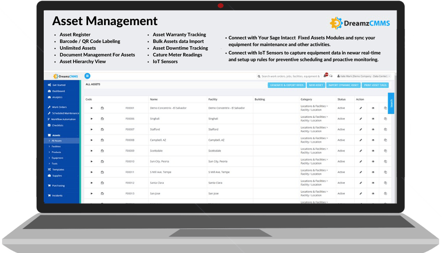442x253 pixels.
Task: Click the facility icon beside code F00008
Action: [102, 140]
